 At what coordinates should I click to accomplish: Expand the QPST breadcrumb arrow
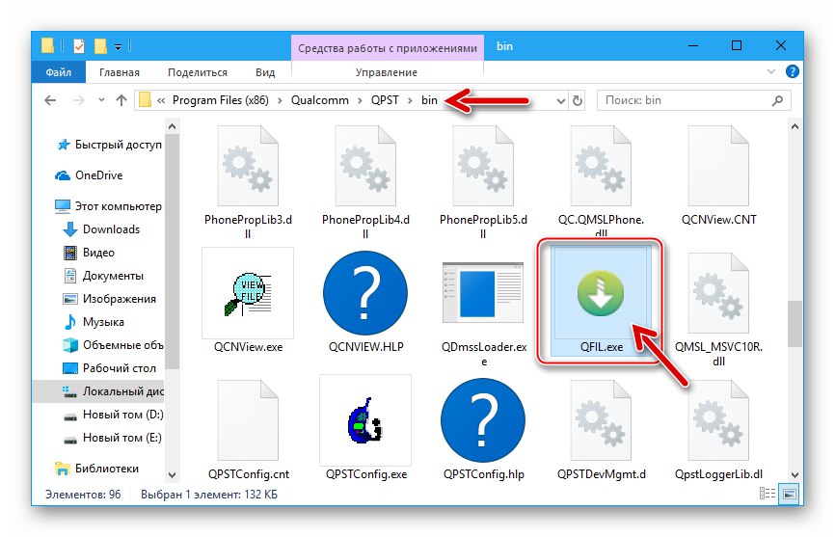tap(410, 100)
